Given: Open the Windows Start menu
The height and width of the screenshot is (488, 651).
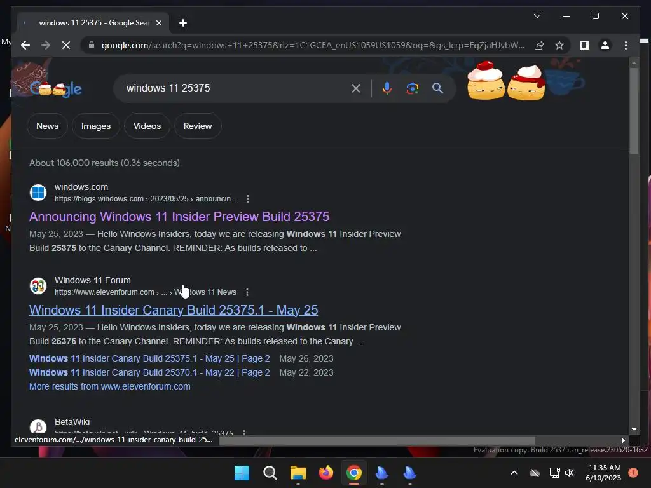Looking at the screenshot, I should point(242,473).
